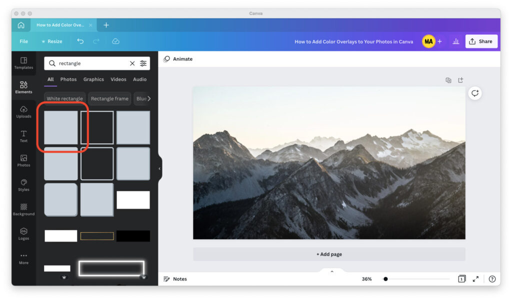Open the 36% zoom level menu

(x=366, y=279)
